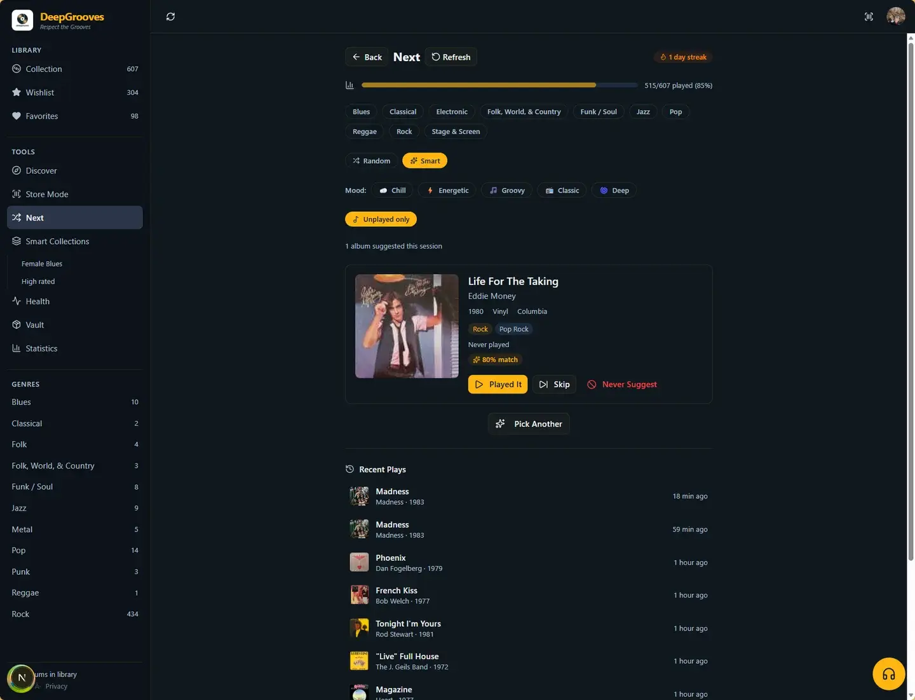Open the Wishlist page
Image resolution: width=915 pixels, height=700 pixels.
point(75,92)
